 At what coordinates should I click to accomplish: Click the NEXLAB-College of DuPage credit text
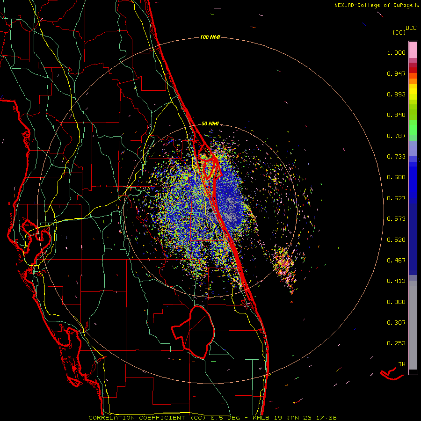coord(373,5)
